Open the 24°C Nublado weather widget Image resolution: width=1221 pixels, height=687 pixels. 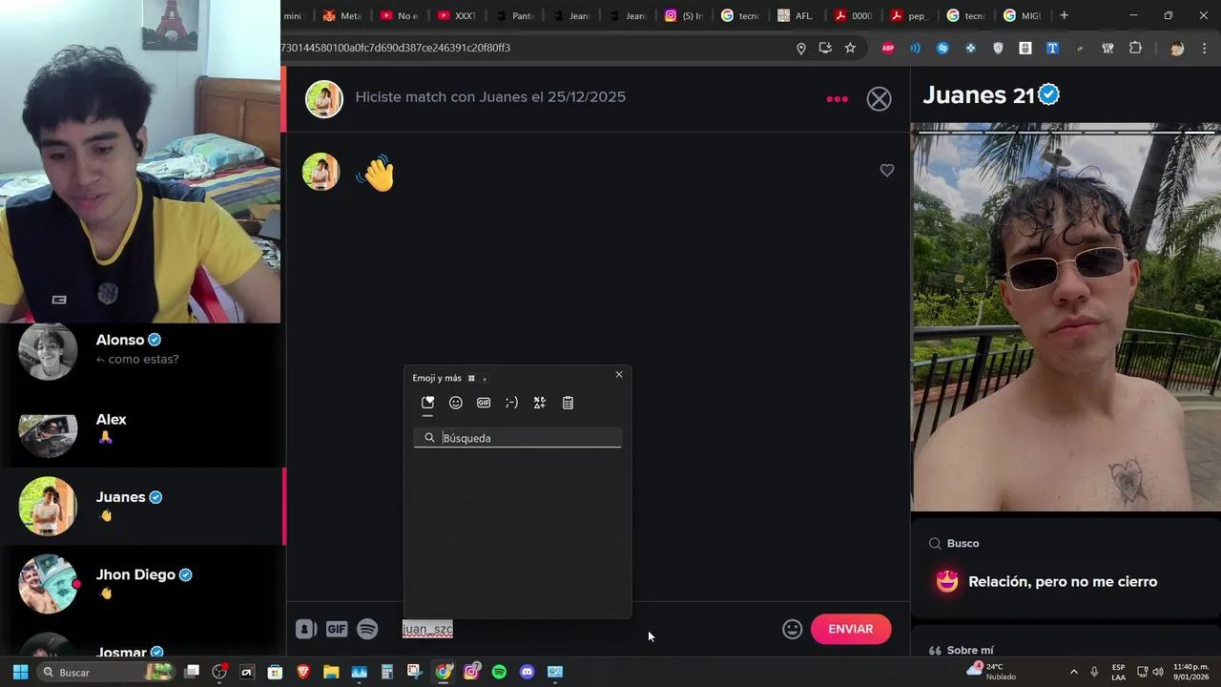(992, 672)
